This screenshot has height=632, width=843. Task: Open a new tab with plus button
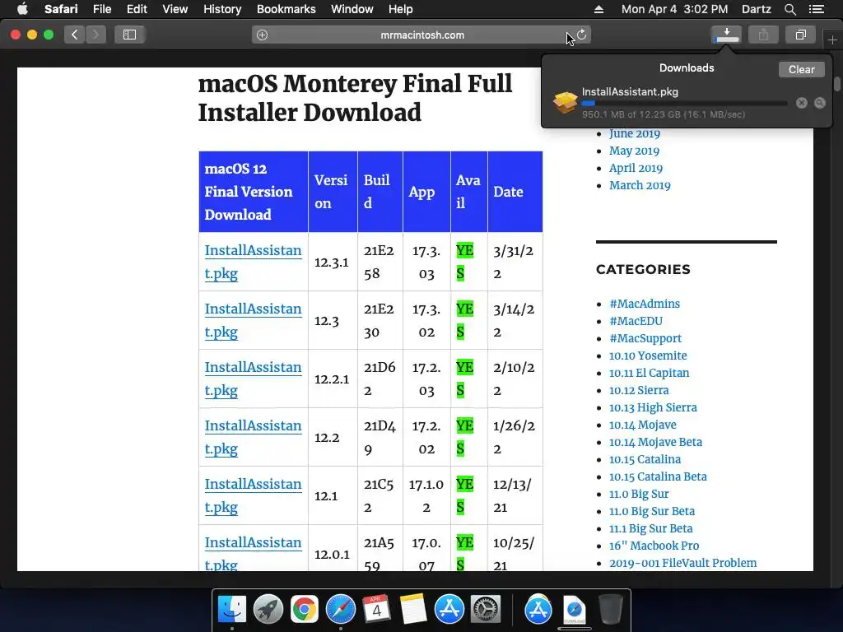click(832, 39)
